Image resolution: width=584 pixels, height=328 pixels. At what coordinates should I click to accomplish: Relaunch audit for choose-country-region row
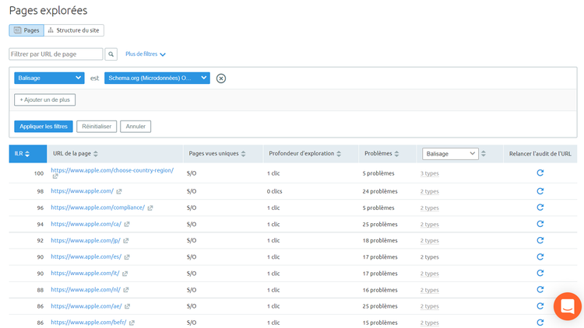pos(540,173)
